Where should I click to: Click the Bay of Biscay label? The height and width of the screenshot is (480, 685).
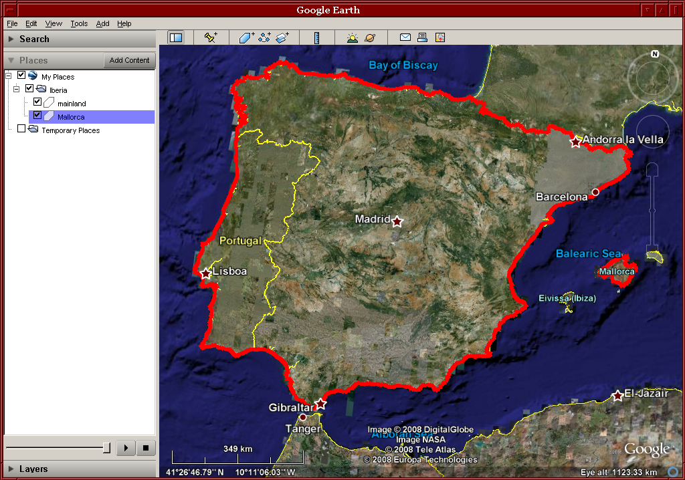pyautogui.click(x=403, y=65)
